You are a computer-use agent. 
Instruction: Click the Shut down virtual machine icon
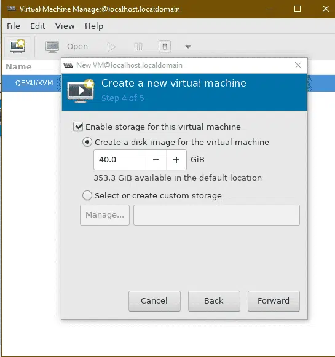(x=165, y=47)
